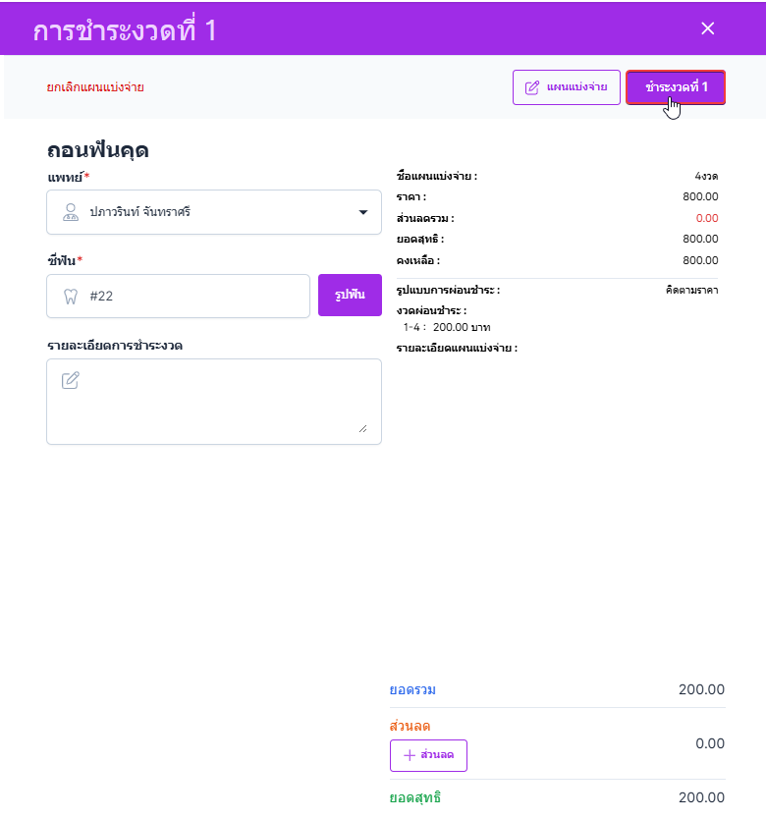Click the doctor avatar icon in แพทย์ field

(70, 212)
